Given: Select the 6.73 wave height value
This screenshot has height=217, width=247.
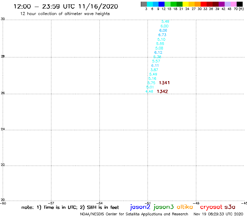Looking at the screenshot, I should [162, 35].
